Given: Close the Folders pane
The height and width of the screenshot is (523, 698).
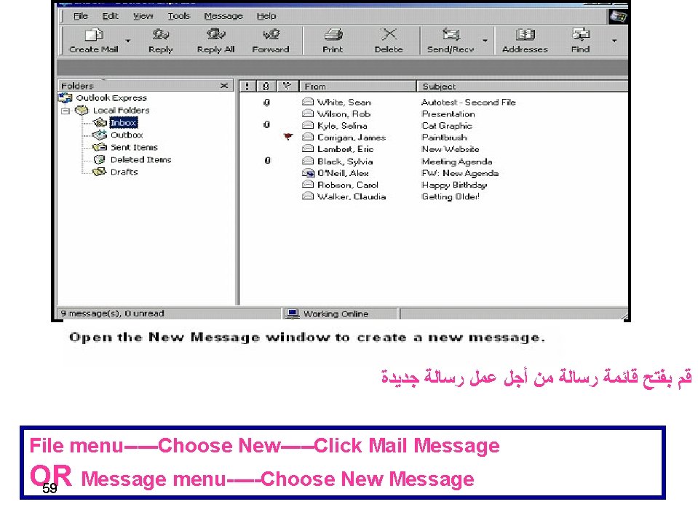Looking at the screenshot, I should pyautogui.click(x=224, y=85).
